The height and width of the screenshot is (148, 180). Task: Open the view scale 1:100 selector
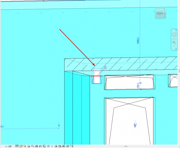pyautogui.click(x=8, y=146)
